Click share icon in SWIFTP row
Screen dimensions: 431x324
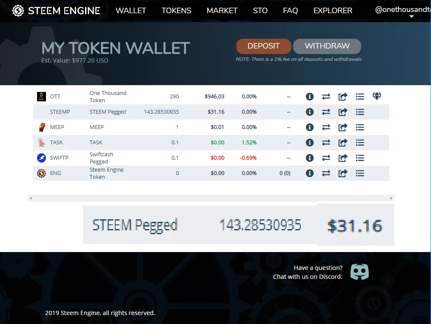click(343, 158)
